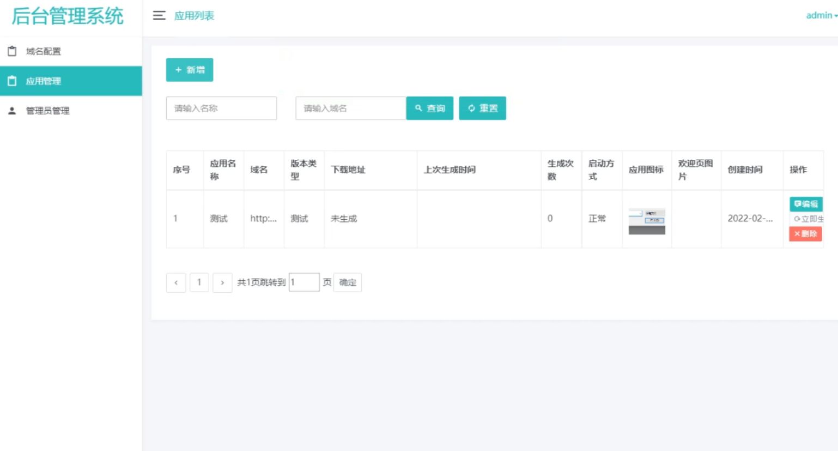The width and height of the screenshot is (838, 451).
Task: Click the clipboard icon beside 域名配置
Action: point(11,51)
